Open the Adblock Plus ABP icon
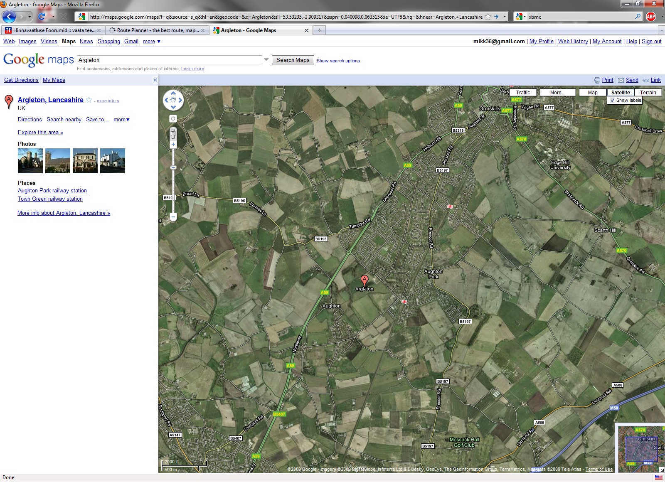 coord(651,17)
